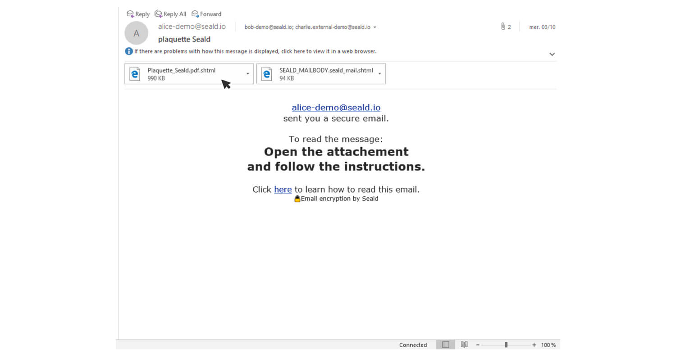Click the 'here' link to learn more
Image resolution: width=676 pixels, height=353 pixels.
283,190
